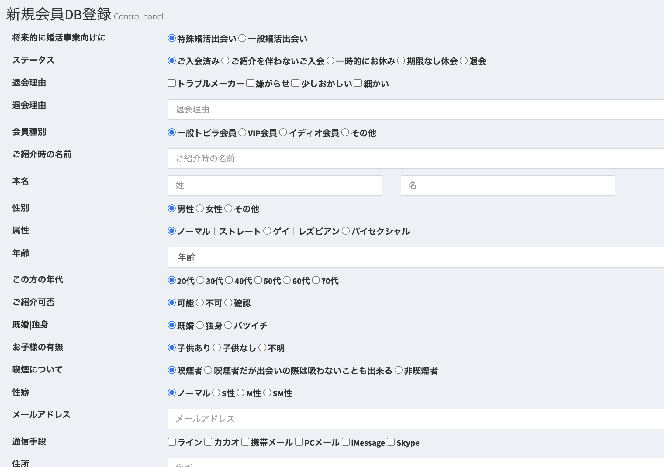Check the ライン contact method

point(172,442)
